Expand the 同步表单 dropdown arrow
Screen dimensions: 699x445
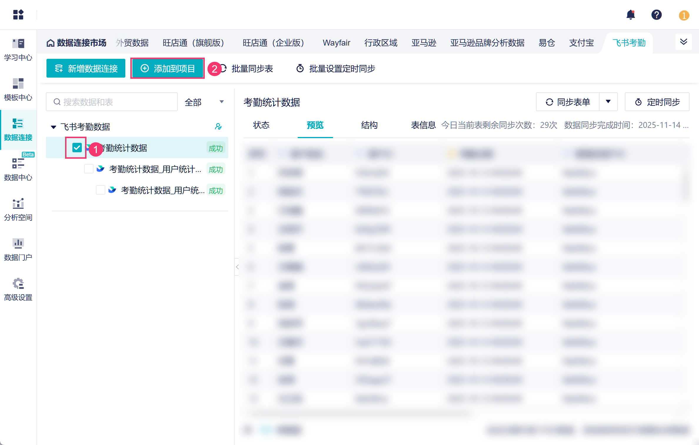coord(608,102)
